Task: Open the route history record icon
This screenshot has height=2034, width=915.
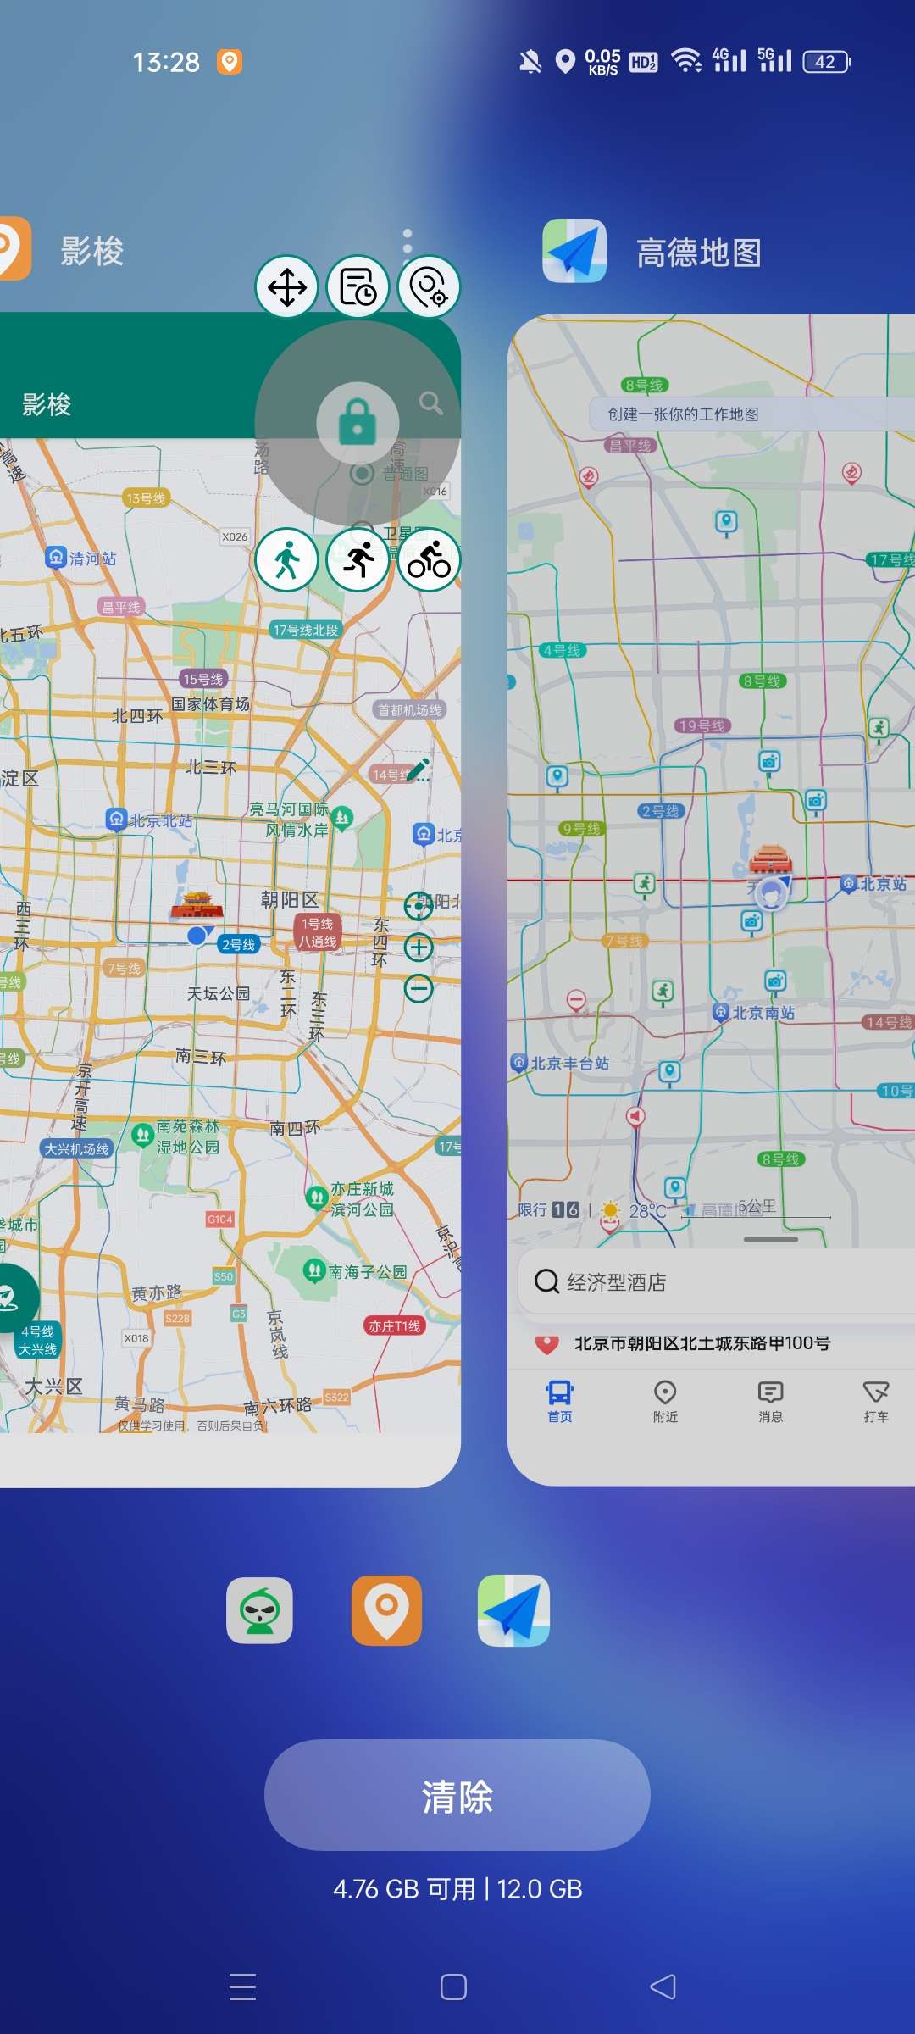Action: [358, 287]
